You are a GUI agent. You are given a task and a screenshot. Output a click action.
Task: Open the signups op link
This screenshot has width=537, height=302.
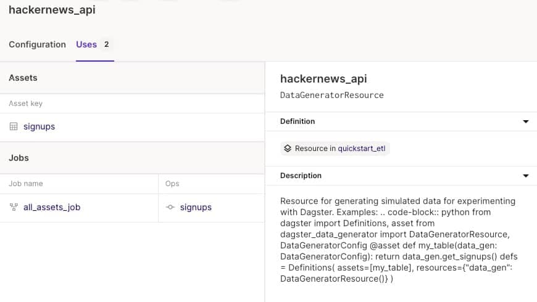[x=196, y=207]
